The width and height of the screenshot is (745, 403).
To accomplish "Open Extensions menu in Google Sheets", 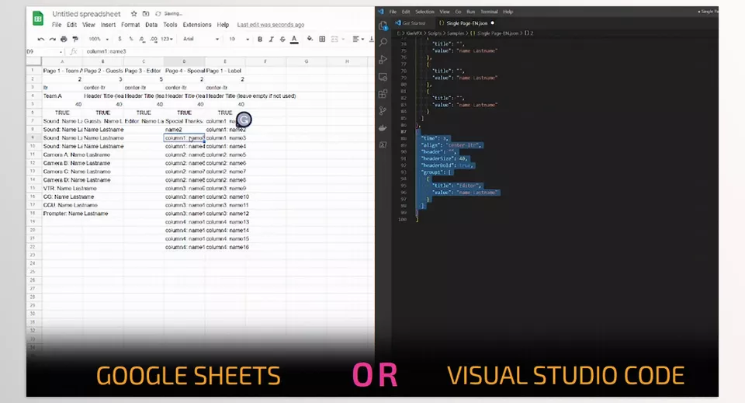I will (x=196, y=25).
